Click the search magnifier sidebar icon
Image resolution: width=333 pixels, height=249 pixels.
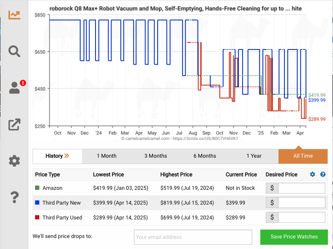click(x=14, y=52)
